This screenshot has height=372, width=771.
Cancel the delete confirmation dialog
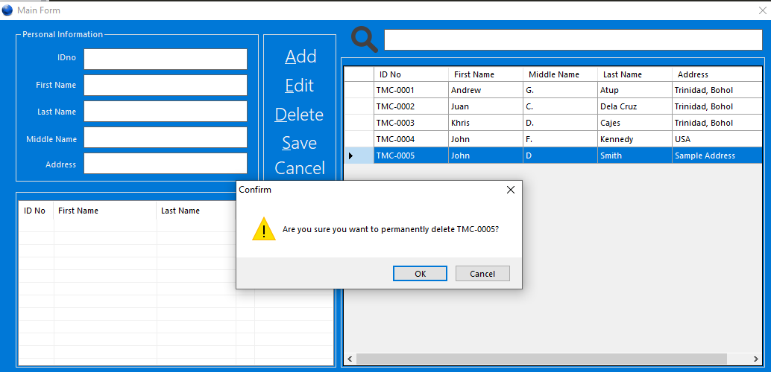pyautogui.click(x=482, y=273)
